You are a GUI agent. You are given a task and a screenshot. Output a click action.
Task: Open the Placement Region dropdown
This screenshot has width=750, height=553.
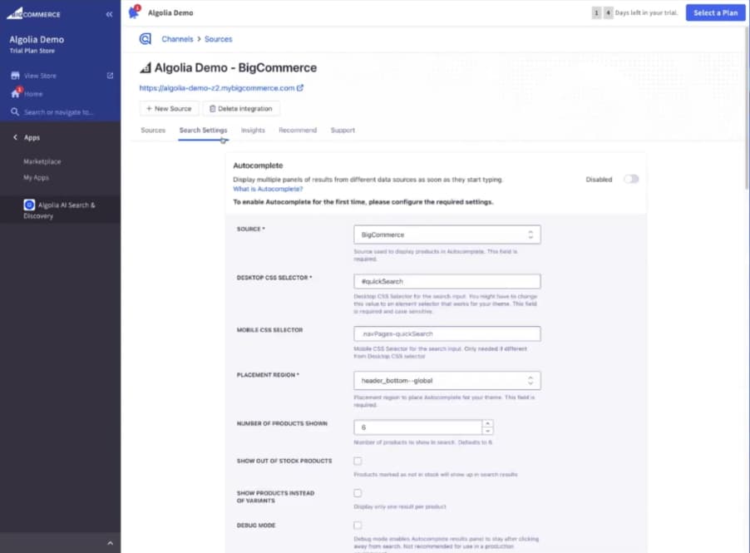click(447, 380)
